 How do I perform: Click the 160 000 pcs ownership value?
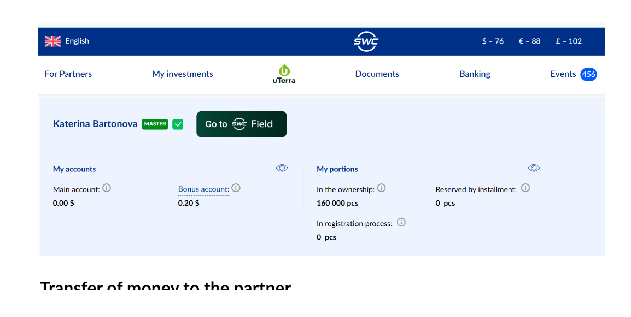point(337,204)
